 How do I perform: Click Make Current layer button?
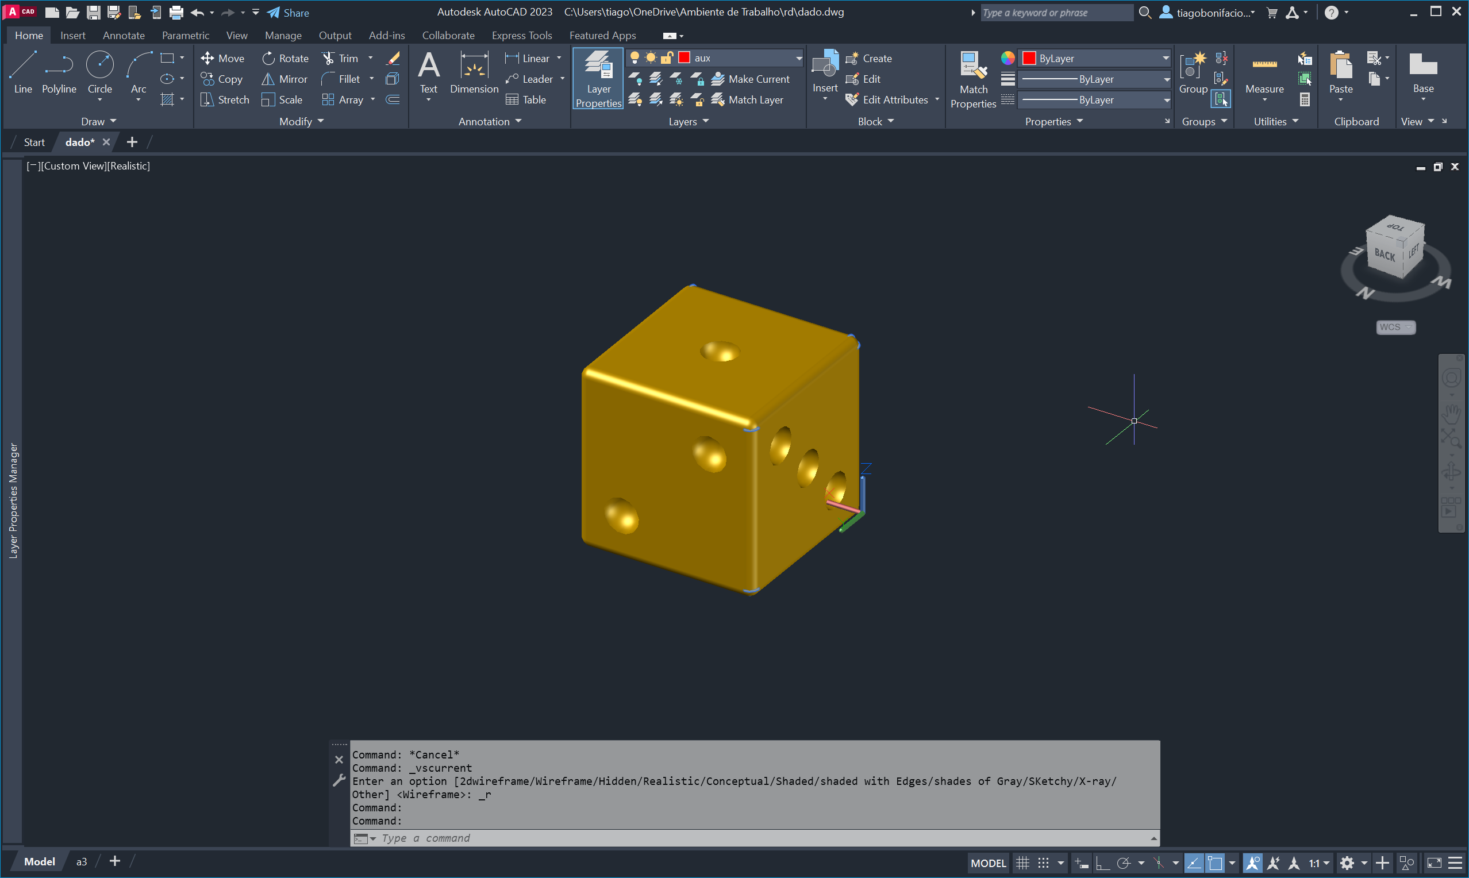[x=750, y=79]
